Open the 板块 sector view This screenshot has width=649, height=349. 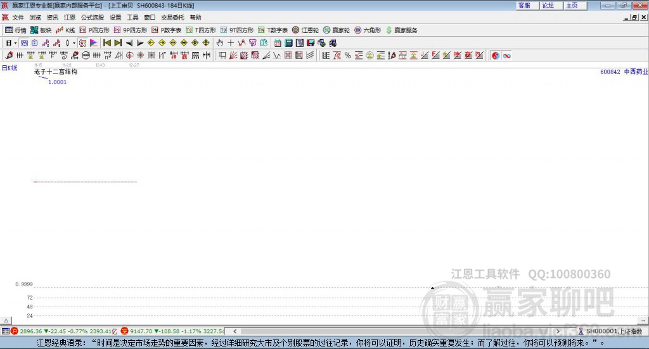41,30
